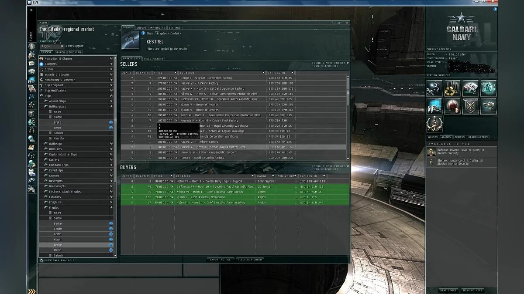Select buyer row Motsu VII - Caldari Navy Logistic Support
The image size is (524, 294).
pyautogui.click(x=235, y=181)
